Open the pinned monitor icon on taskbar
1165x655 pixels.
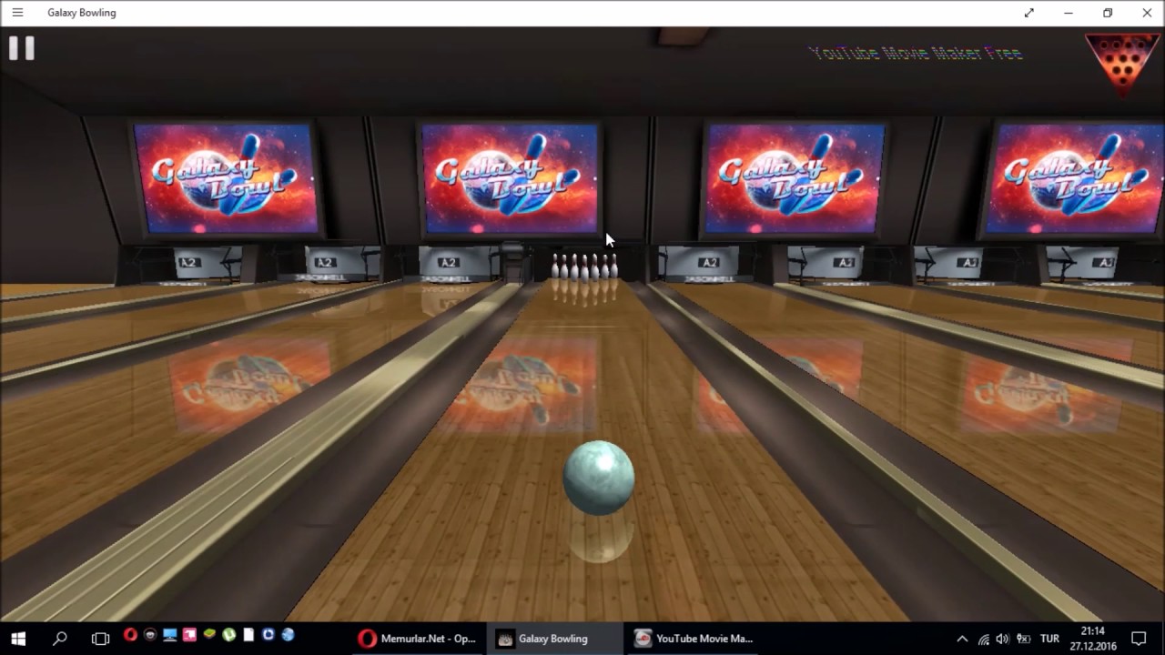(x=170, y=635)
